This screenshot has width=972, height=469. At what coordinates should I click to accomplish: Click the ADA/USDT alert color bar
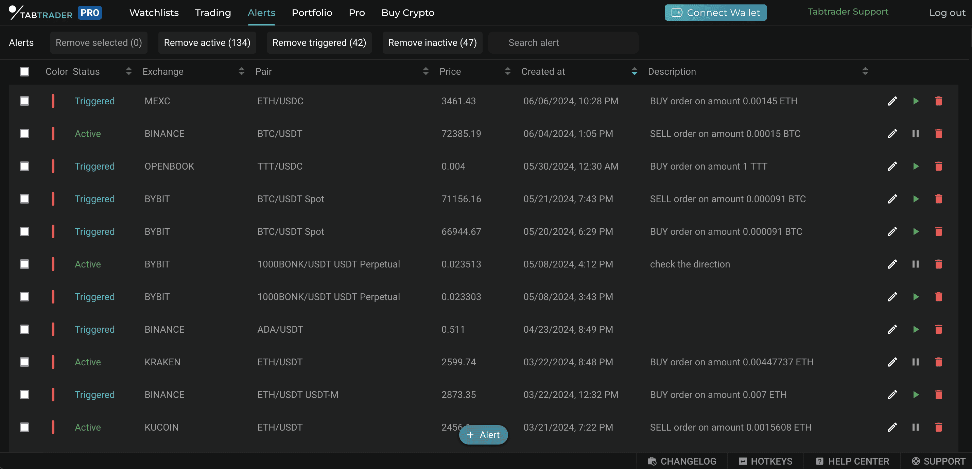53,329
